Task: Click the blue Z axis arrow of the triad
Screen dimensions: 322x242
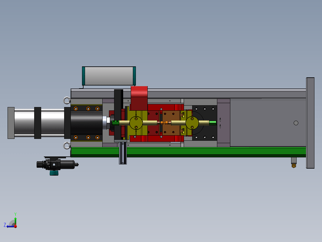Action: pyautogui.click(x=10, y=227)
